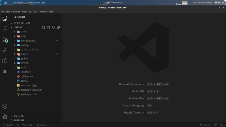226x127 pixels.
Task: Open the BUGS file
Action: (36, 81)
